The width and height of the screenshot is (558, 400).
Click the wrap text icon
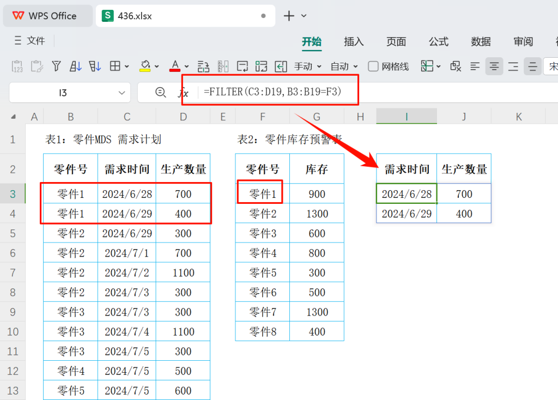click(x=242, y=66)
